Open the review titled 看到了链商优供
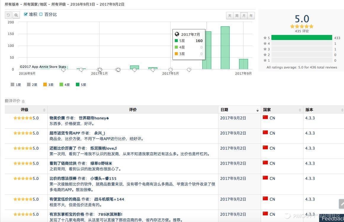 click(63, 163)
